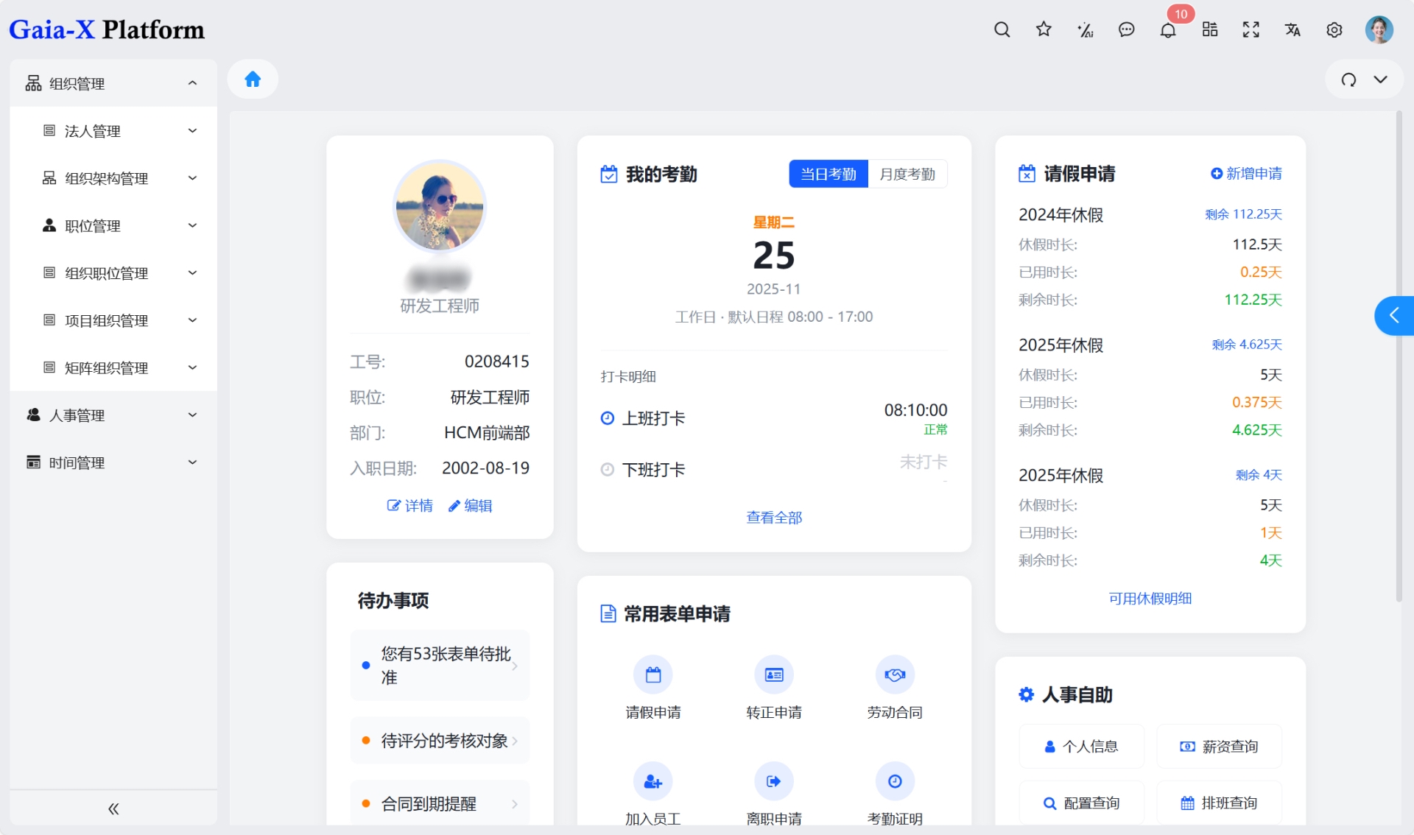Open platform settings gear
This screenshot has height=835, width=1414.
(x=1334, y=30)
